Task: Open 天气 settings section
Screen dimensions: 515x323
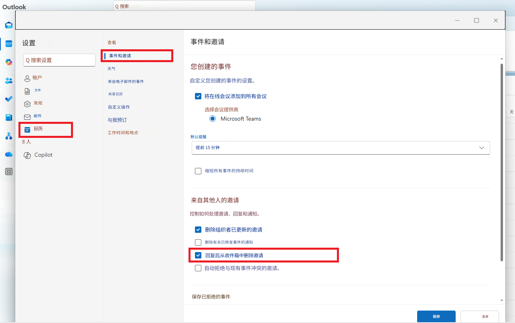Action: pyautogui.click(x=112, y=69)
